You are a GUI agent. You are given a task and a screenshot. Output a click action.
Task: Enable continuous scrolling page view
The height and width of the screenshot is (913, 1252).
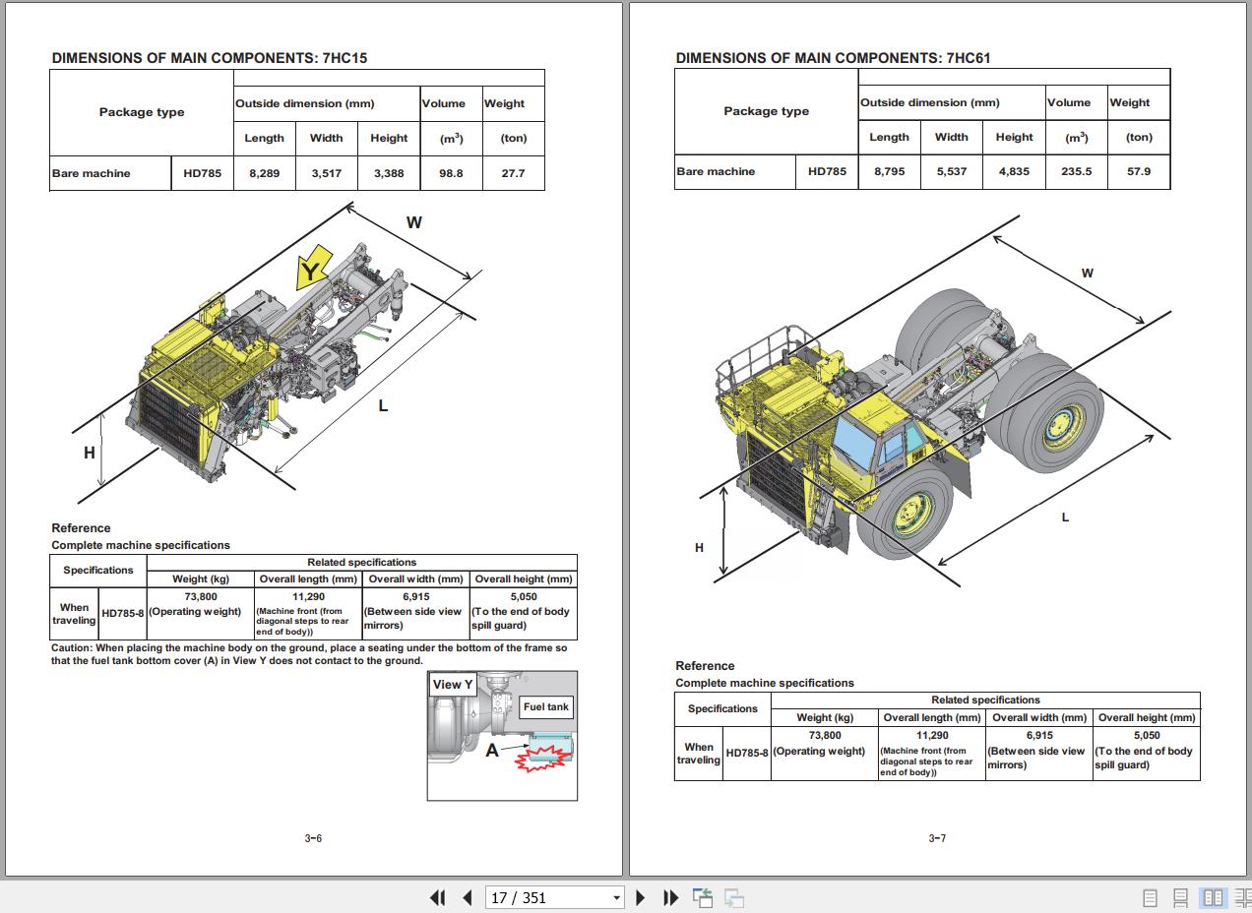point(1181,897)
